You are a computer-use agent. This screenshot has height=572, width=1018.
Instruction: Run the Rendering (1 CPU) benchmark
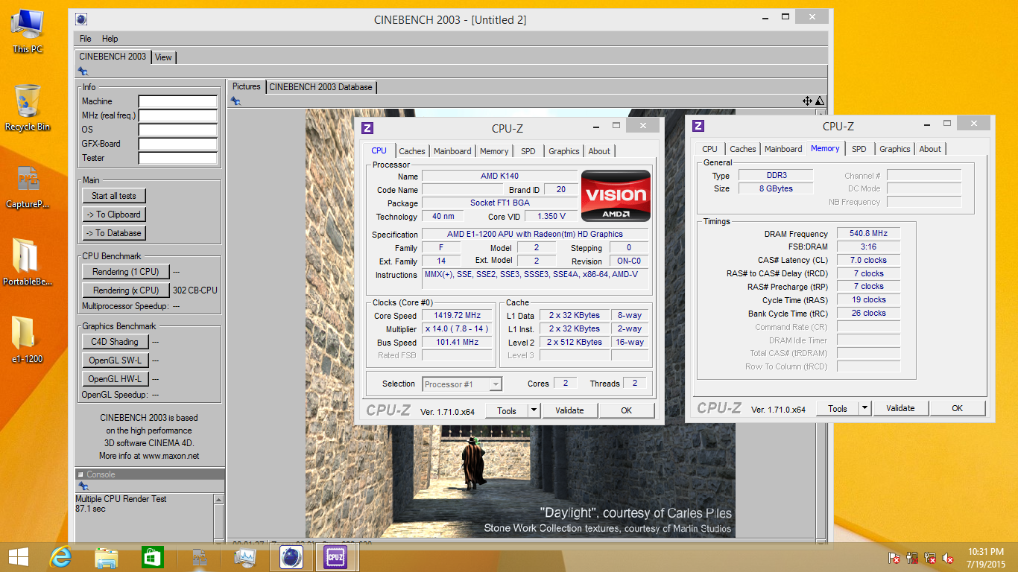(126, 272)
